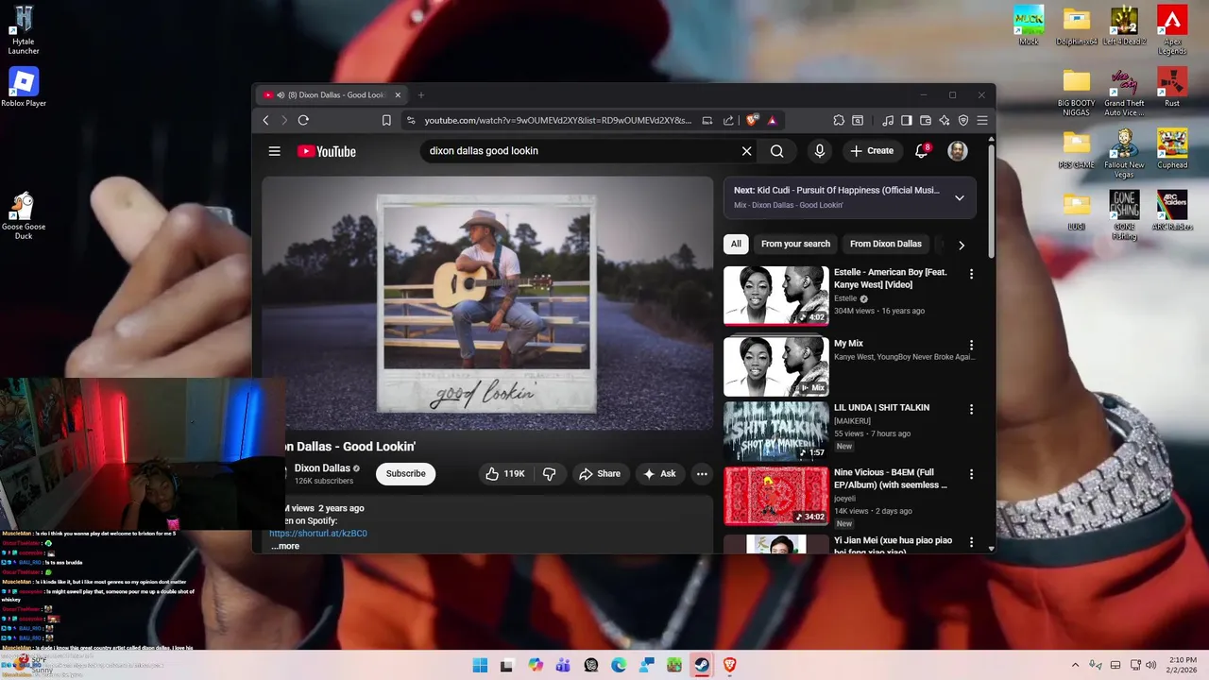
Task: Go to YouTube home via logo
Action: [x=327, y=151]
